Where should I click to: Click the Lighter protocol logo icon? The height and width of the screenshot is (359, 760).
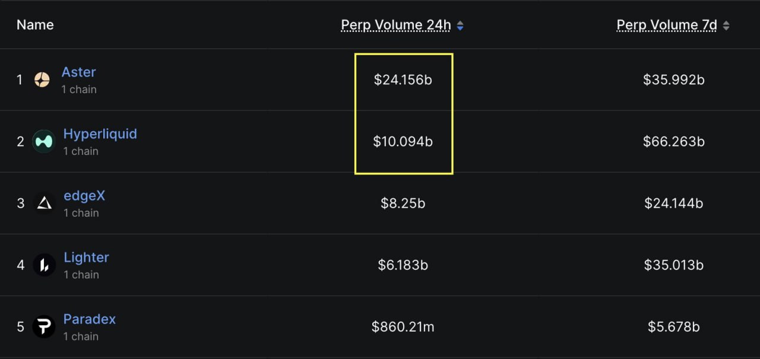pos(44,265)
